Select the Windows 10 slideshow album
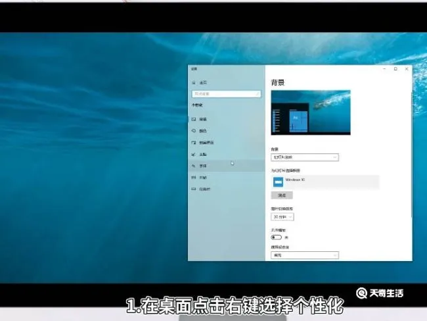 click(325, 182)
